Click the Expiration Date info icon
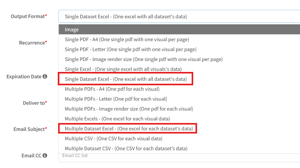The image size is (300, 168). (45, 77)
